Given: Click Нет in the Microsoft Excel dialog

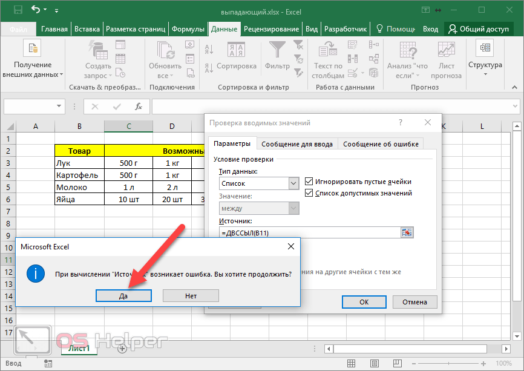Looking at the screenshot, I should (x=190, y=295).
